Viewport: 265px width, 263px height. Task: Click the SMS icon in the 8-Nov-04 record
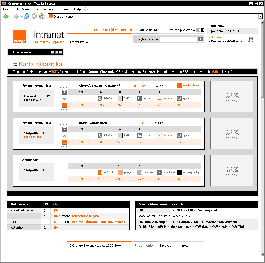(120, 98)
